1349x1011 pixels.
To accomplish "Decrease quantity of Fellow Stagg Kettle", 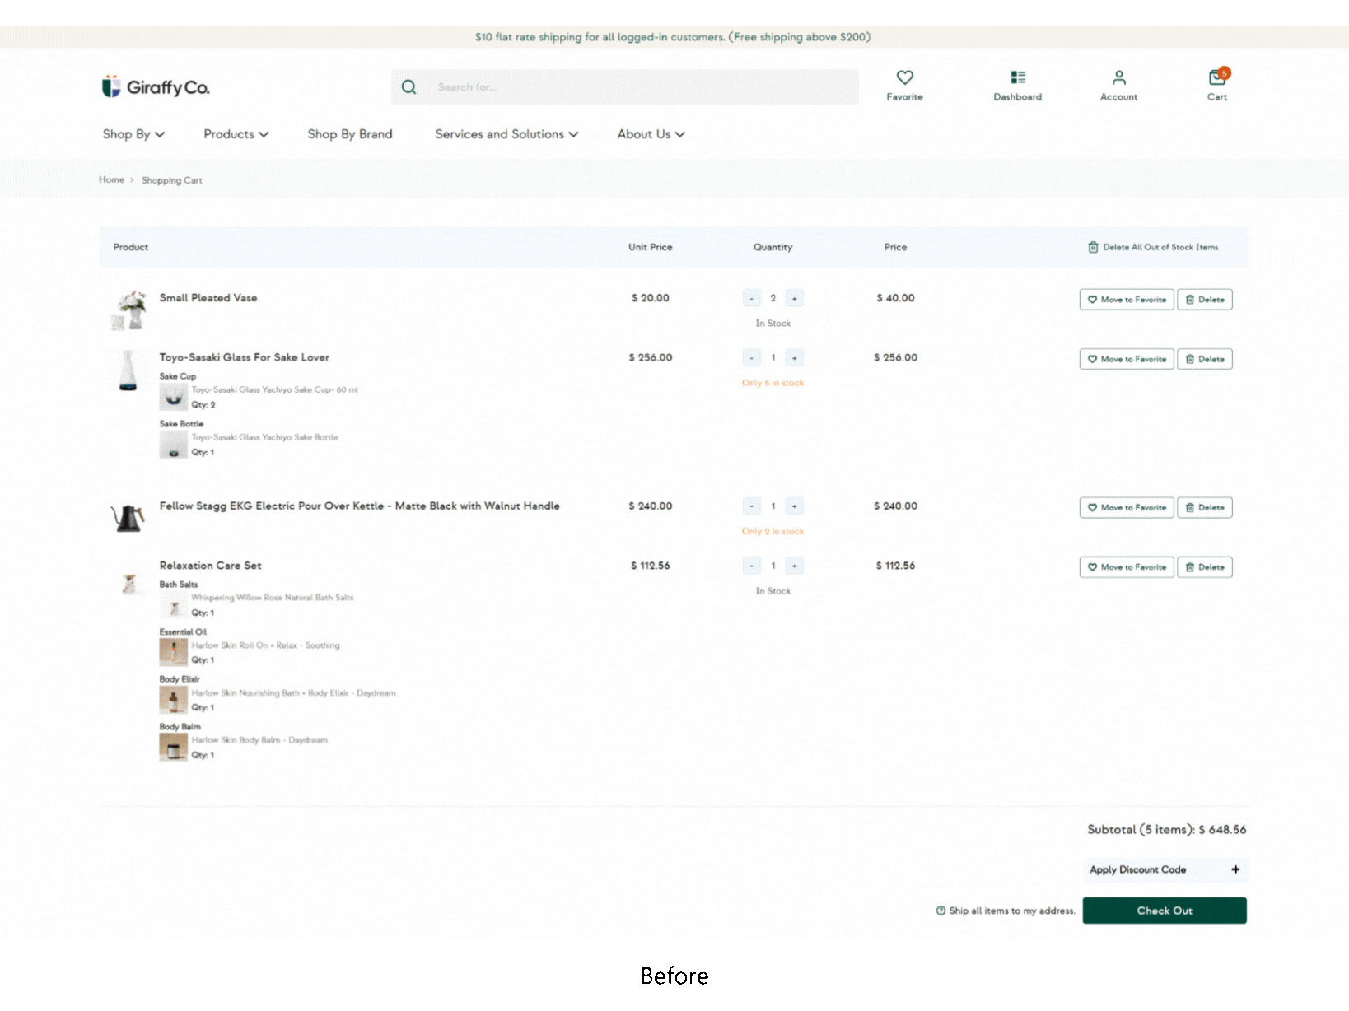I will [751, 505].
